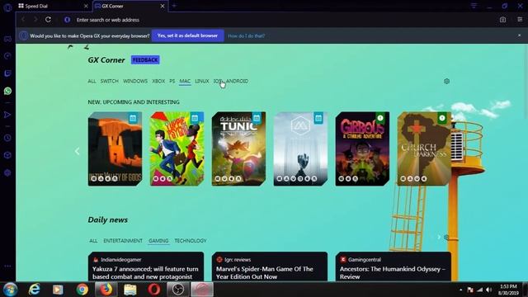Screen dimensions: 528x297
Task: Open In the Valley of Gods card
Action: pos(115,148)
